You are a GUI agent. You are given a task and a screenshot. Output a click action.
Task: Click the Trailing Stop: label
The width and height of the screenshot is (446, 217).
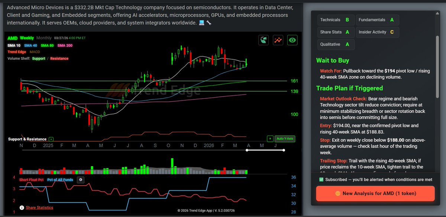pos(334,161)
